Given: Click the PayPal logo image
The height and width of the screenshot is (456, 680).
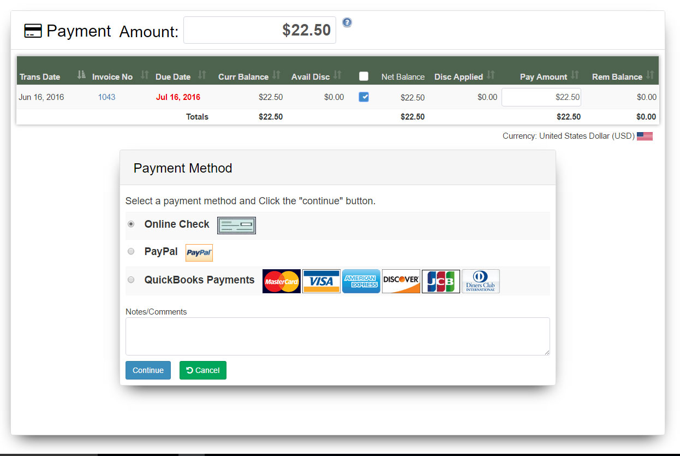Looking at the screenshot, I should (x=199, y=252).
